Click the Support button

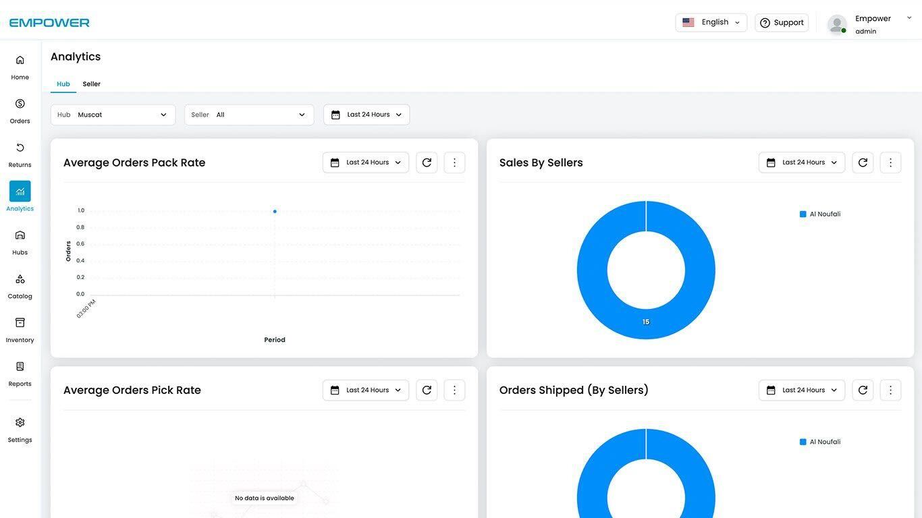[782, 22]
